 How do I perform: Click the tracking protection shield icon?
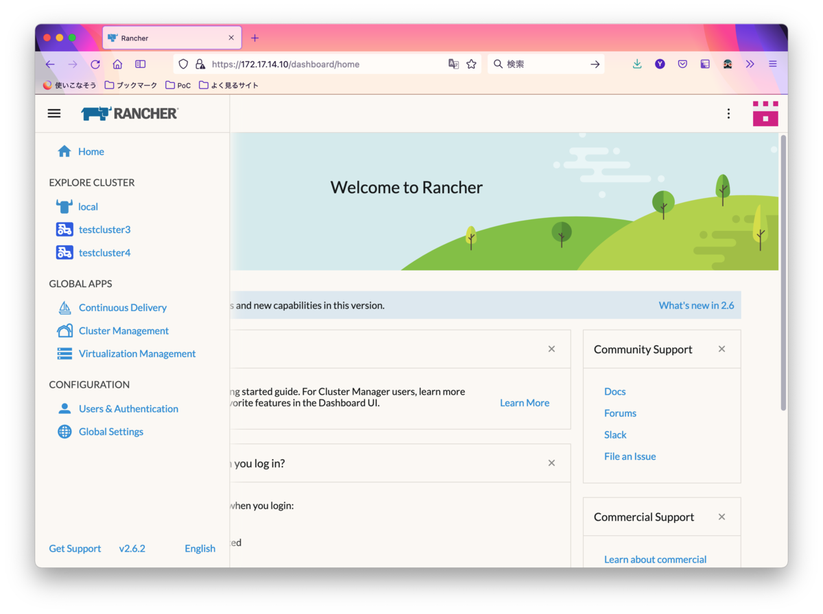[183, 64]
